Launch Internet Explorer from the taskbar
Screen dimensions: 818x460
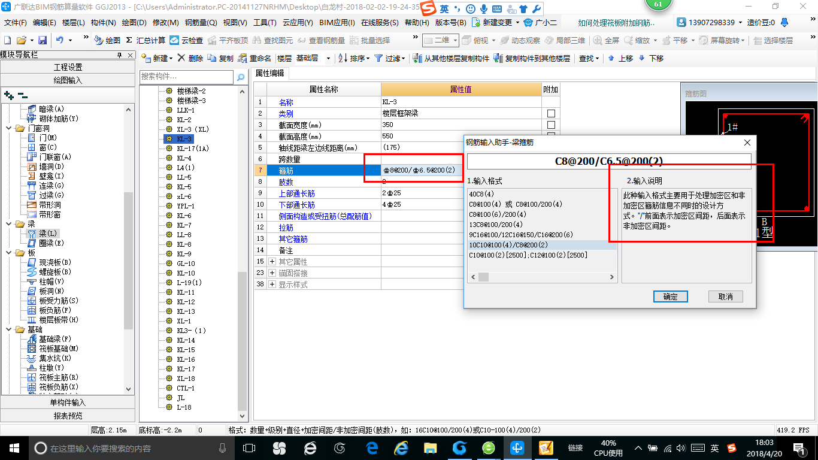coord(401,447)
